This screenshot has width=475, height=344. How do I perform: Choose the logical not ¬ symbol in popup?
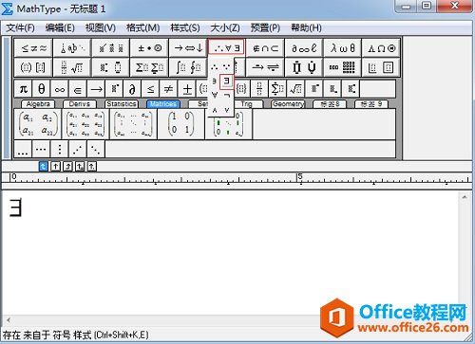pyautogui.click(x=227, y=95)
